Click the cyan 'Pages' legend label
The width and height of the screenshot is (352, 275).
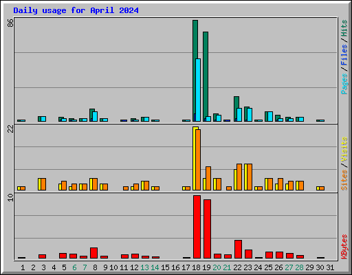344,84
